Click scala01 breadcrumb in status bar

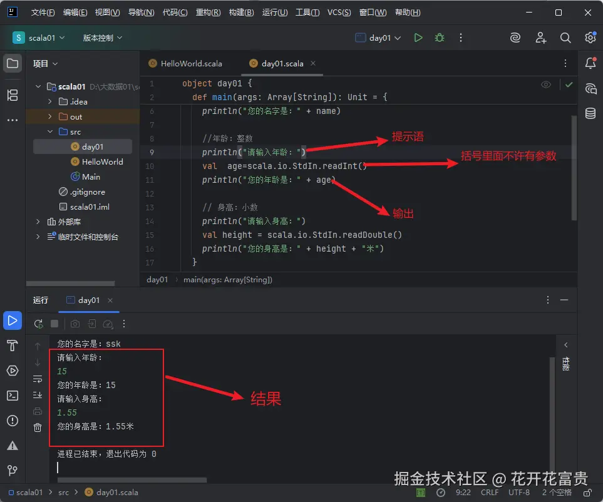tap(26, 493)
